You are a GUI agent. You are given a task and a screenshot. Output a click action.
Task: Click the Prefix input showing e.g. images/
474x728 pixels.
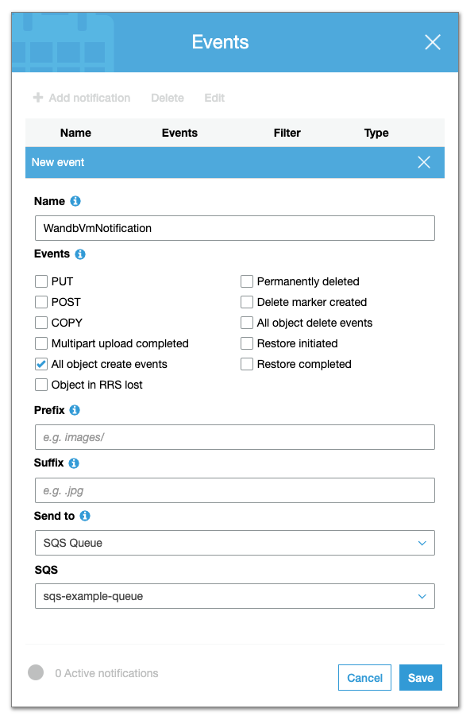click(x=234, y=437)
